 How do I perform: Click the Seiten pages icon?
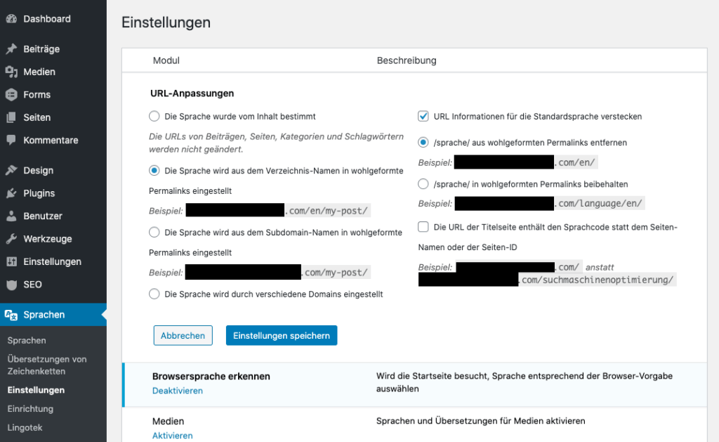[x=11, y=117]
